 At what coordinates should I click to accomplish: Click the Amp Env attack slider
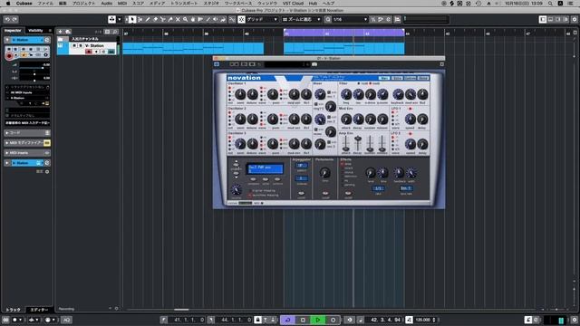click(x=345, y=143)
